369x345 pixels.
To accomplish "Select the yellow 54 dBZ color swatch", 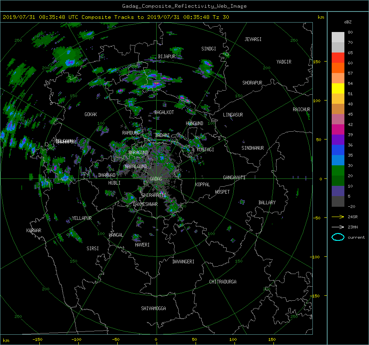I will pyautogui.click(x=338, y=88).
